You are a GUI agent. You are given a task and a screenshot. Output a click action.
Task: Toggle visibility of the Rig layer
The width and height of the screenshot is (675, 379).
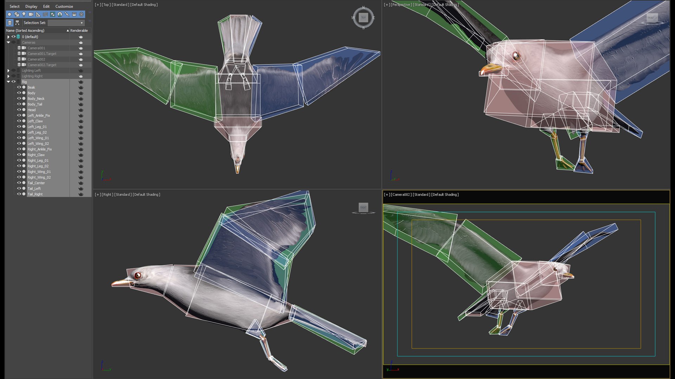[x=13, y=82]
